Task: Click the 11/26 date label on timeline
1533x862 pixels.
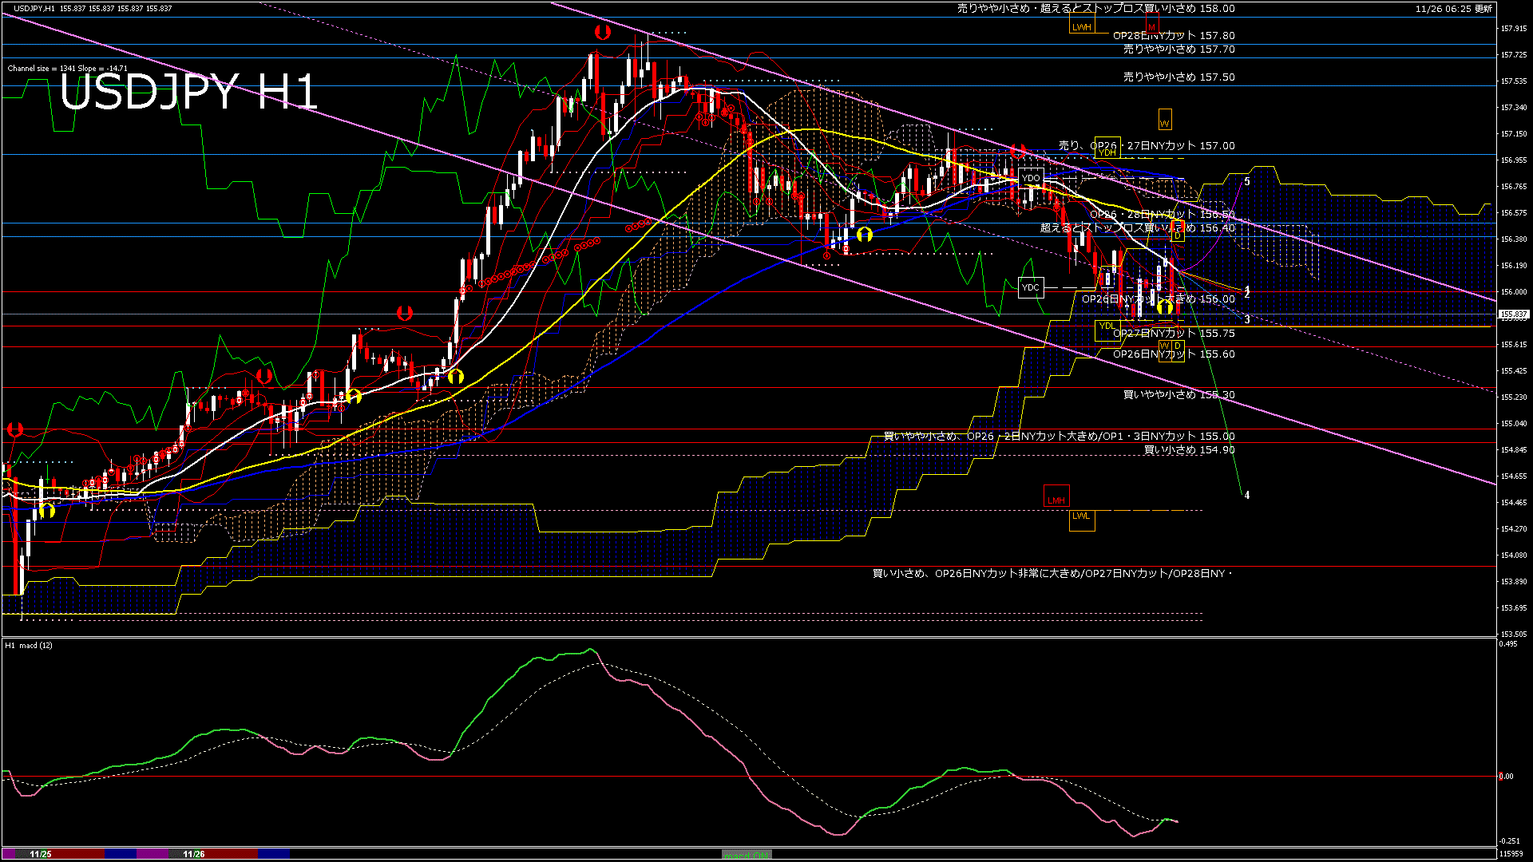Action: click(193, 854)
